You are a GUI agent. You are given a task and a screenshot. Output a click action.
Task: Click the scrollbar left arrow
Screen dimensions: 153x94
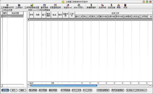[x=29, y=86]
